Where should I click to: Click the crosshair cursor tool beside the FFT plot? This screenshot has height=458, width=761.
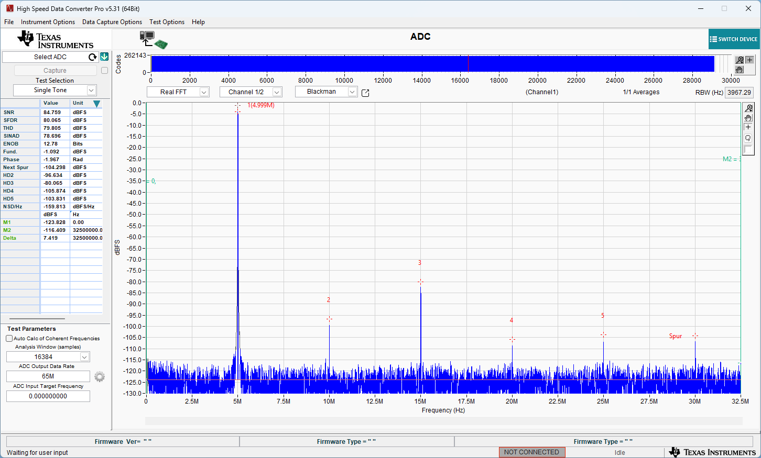pos(747,127)
